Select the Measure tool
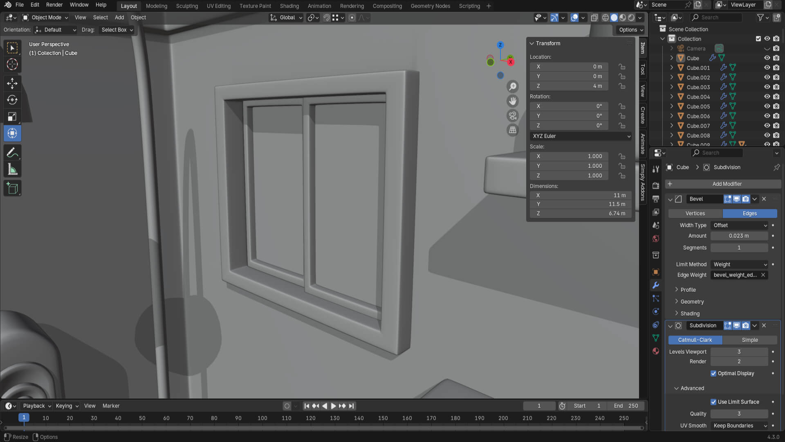Viewport: 785px width, 442px height. (12, 169)
